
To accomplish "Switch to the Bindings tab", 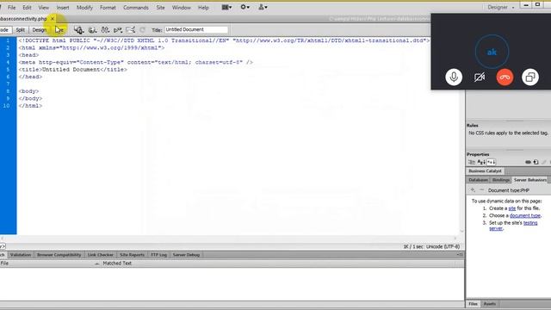I will (x=501, y=180).
